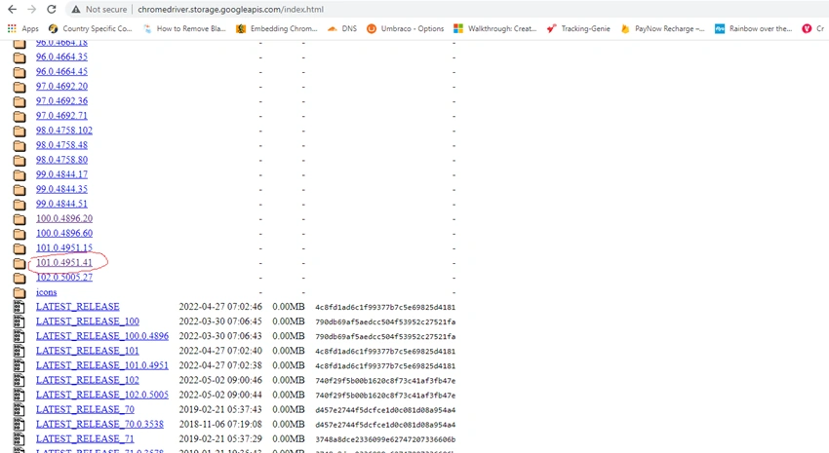This screenshot has height=453, width=829.
Task: Open folder link 99.0.4844.35
Action: (x=61, y=189)
